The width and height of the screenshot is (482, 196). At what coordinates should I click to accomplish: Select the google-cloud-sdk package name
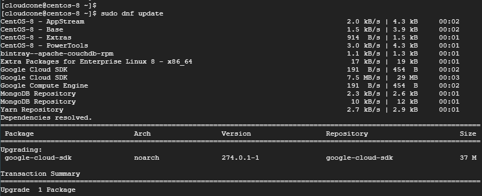point(39,158)
